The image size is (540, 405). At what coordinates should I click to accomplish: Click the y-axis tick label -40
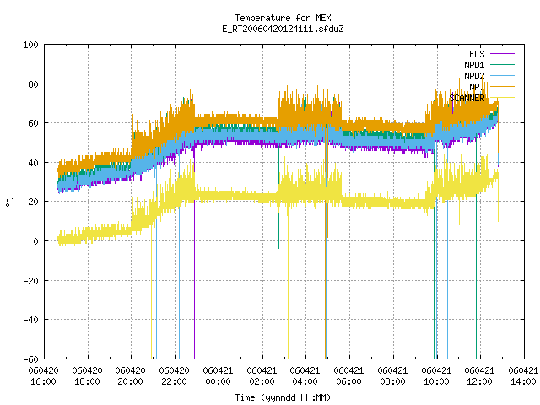(x=30, y=320)
